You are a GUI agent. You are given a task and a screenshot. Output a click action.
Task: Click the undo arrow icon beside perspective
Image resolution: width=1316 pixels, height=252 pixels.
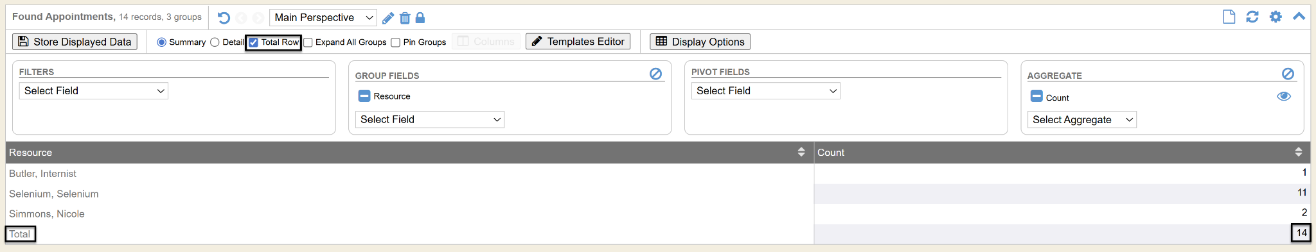click(x=224, y=18)
